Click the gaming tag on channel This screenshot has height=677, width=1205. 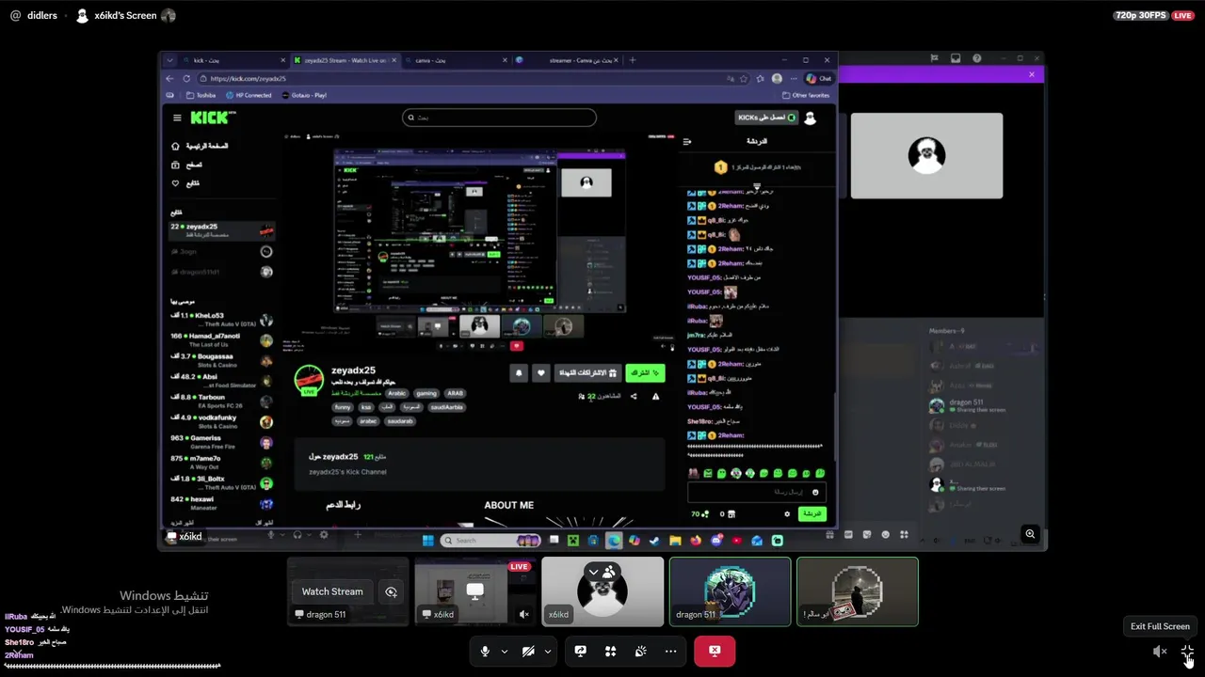[426, 393]
